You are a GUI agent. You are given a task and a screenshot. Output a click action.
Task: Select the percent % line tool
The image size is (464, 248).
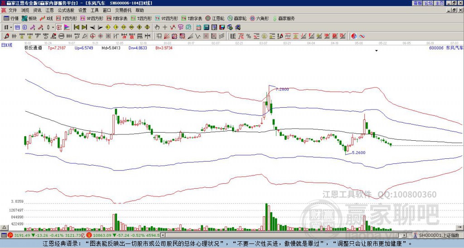point(249,36)
